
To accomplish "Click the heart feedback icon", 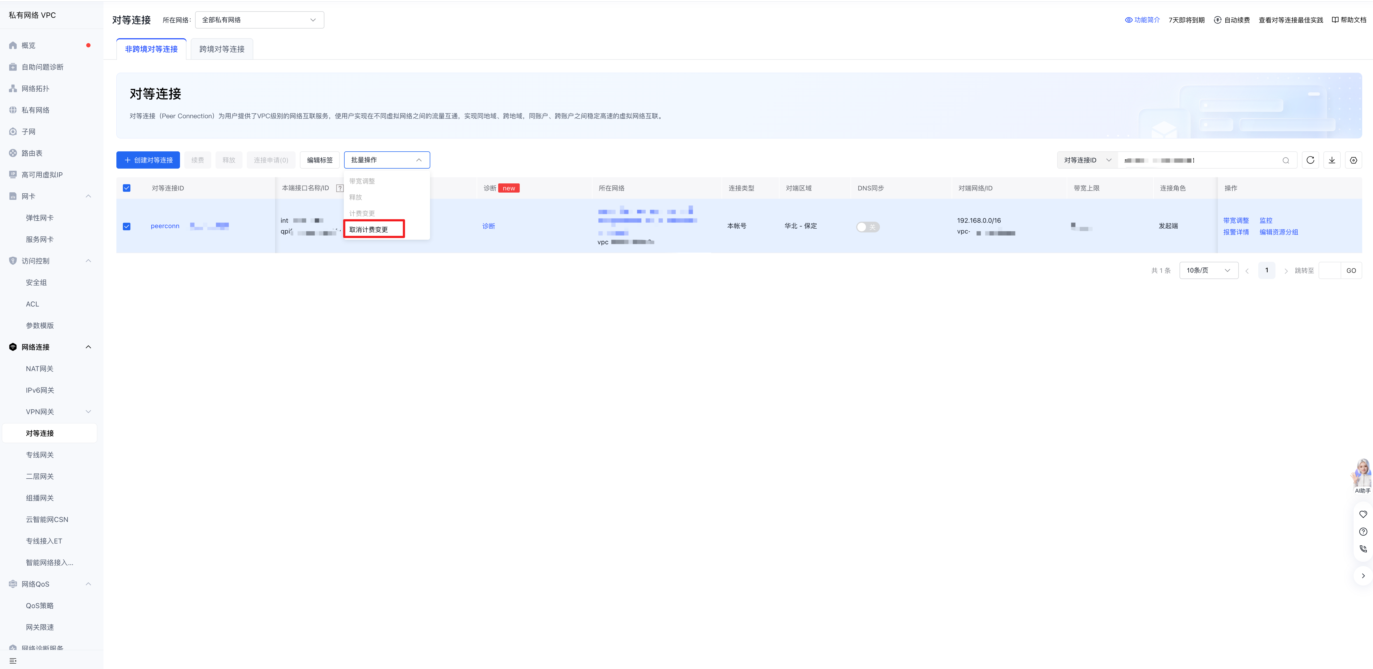I will click(1363, 514).
